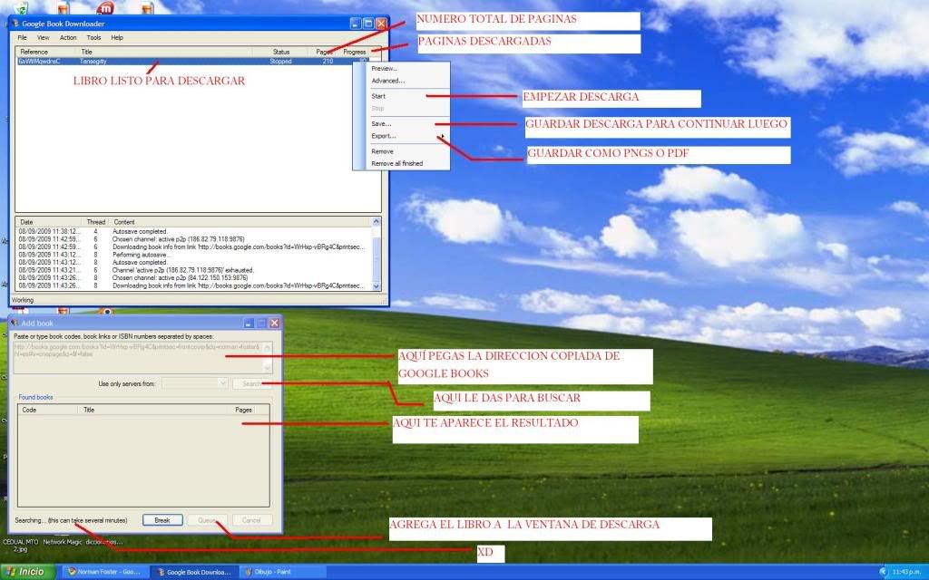Screen dimensions: 929x580
Task: Select the Performing autosave... log entry
Action: 194,255
